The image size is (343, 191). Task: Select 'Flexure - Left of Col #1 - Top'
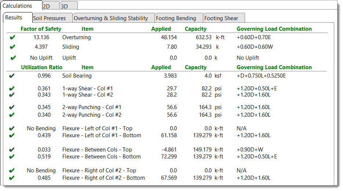tap(97, 128)
